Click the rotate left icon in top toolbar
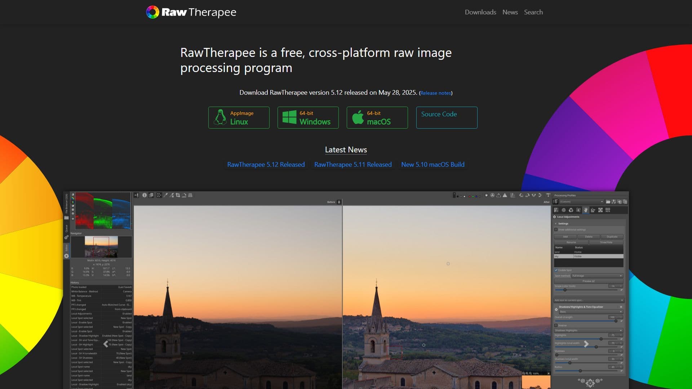The image size is (692, 389). [x=521, y=195]
